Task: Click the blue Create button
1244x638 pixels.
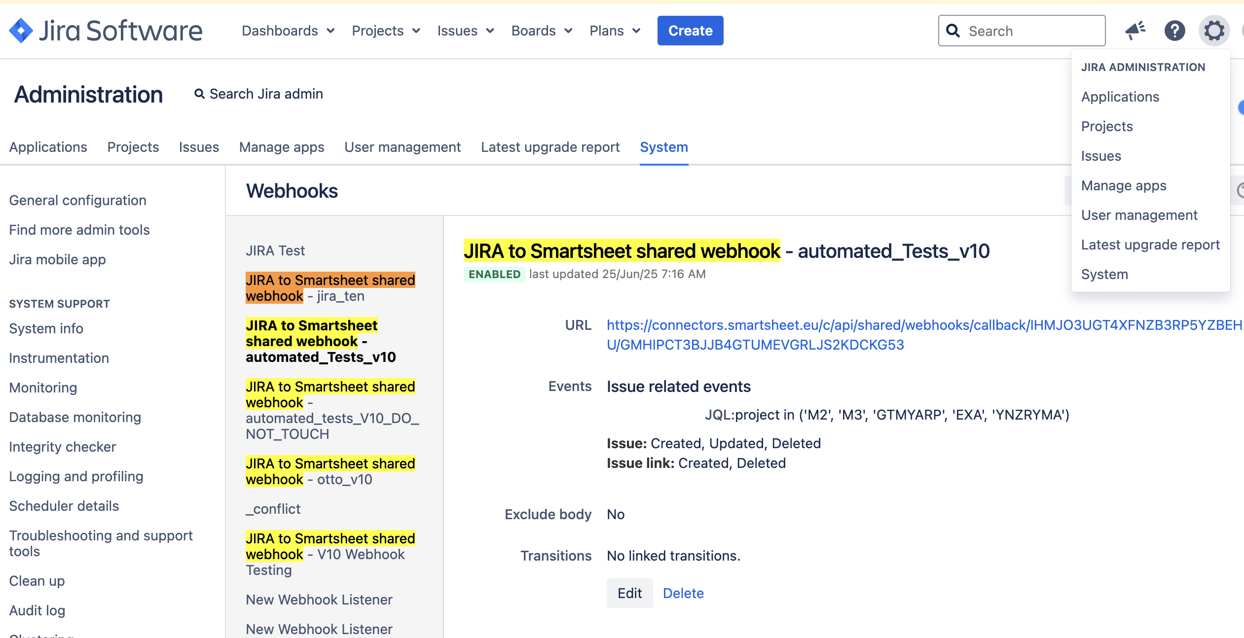Action: (690, 31)
